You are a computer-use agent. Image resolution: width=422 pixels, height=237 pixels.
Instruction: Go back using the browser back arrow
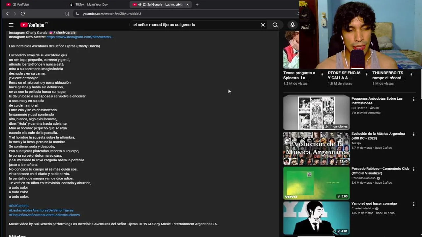(x=7, y=13)
